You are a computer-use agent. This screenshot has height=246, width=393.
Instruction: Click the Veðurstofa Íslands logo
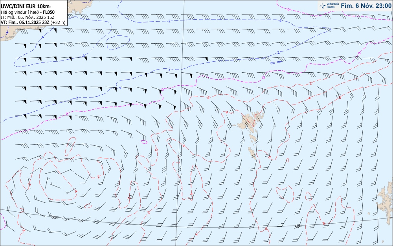coord(329,6)
